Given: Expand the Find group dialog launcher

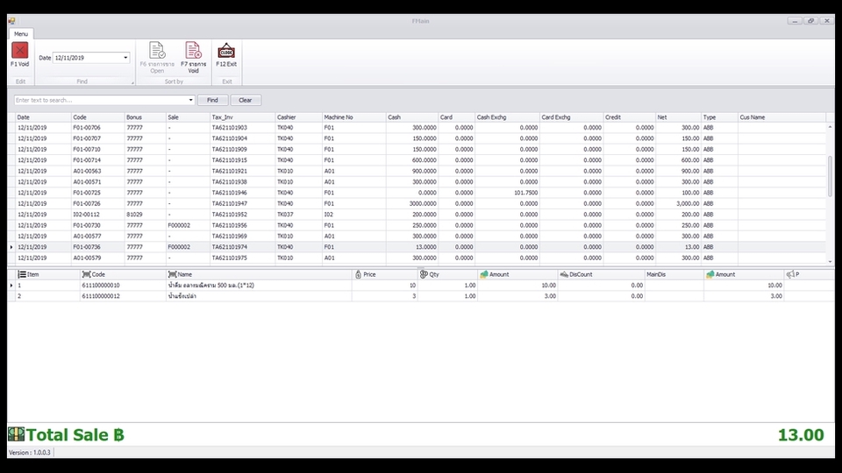Looking at the screenshot, I should 132,82.
